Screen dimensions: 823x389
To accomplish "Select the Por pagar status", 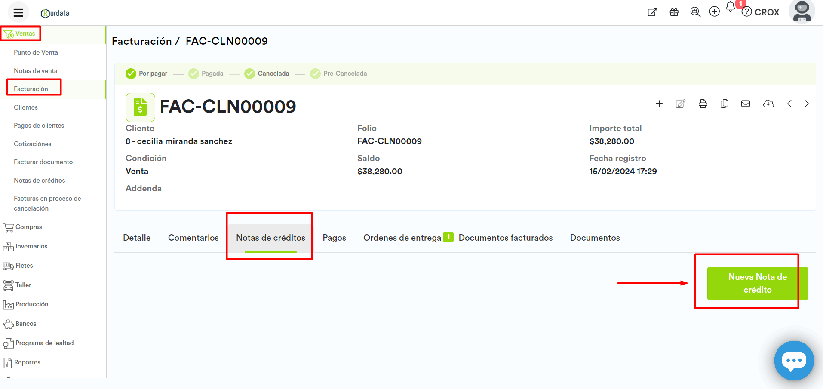I will pyautogui.click(x=147, y=74).
